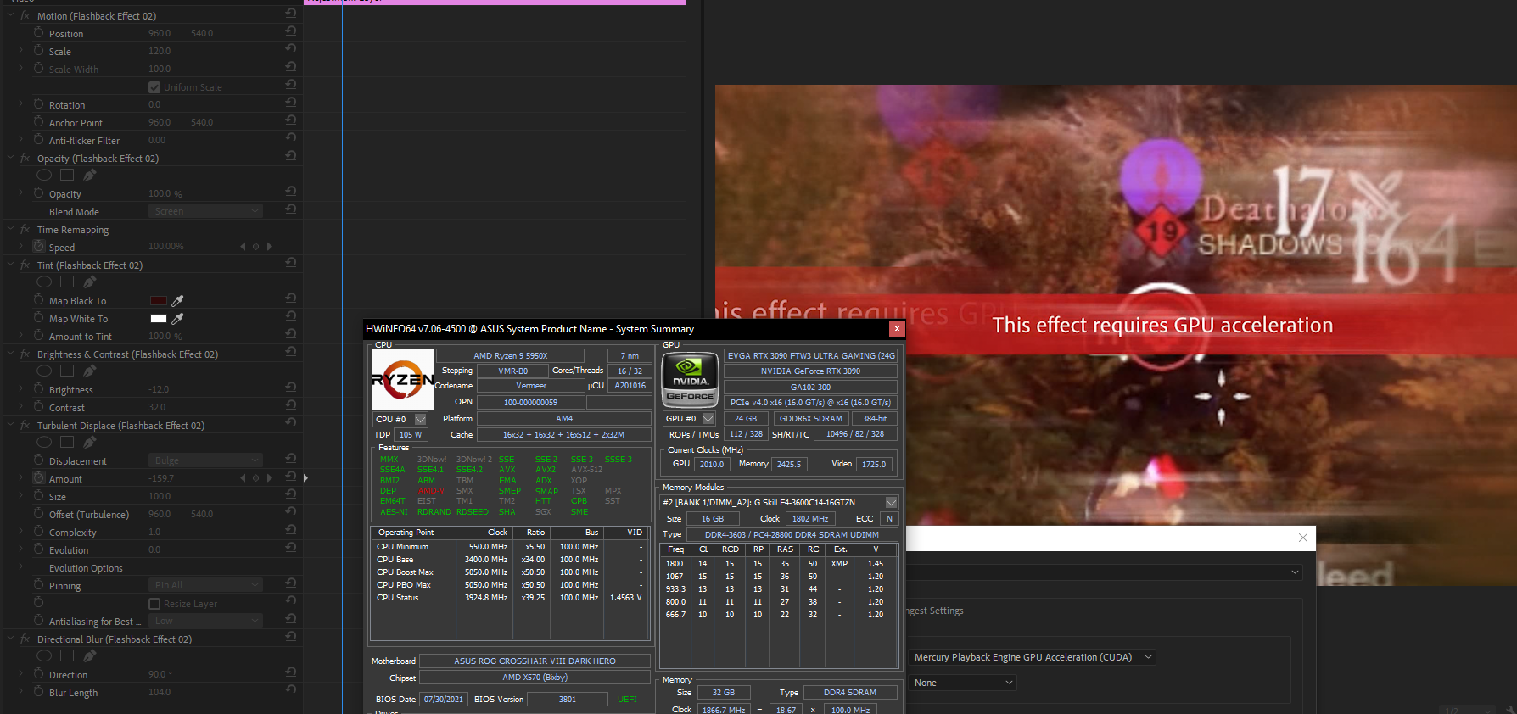This screenshot has width=1517, height=714.
Task: Reset the Blend Mode parameter
Action: click(x=290, y=209)
